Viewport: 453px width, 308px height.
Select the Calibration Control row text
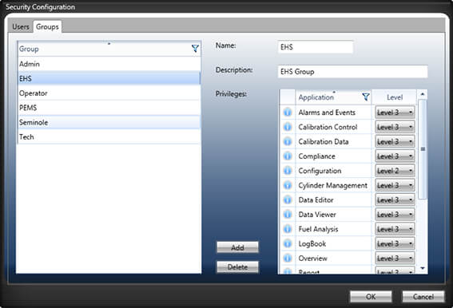(x=328, y=127)
